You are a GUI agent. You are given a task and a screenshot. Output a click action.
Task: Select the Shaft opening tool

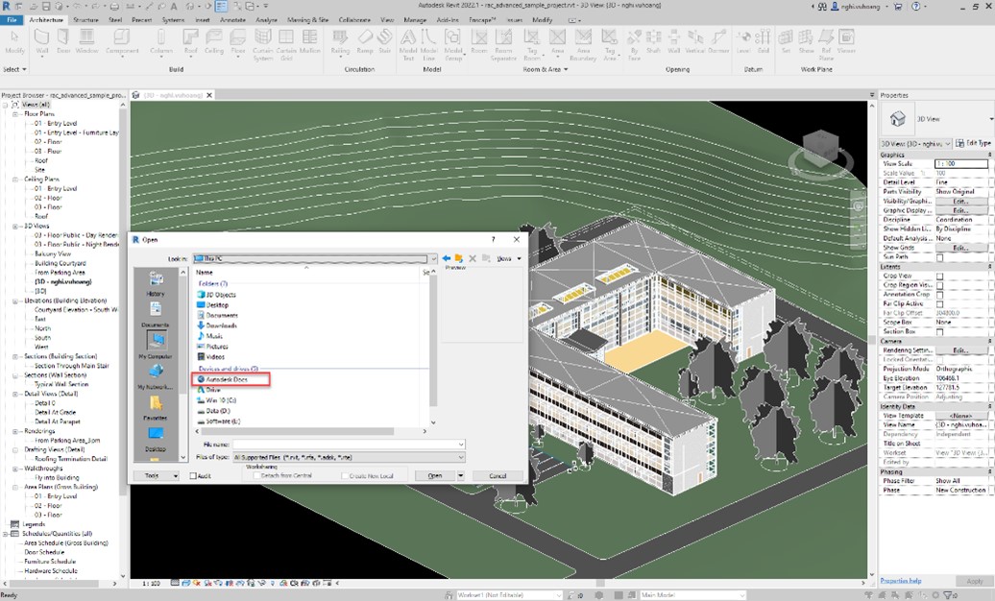(x=654, y=41)
